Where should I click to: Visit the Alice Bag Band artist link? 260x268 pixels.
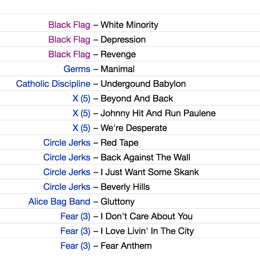click(59, 202)
